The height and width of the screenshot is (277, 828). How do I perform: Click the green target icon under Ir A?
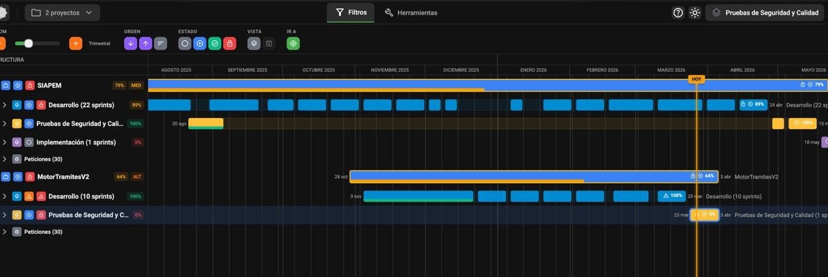[293, 43]
